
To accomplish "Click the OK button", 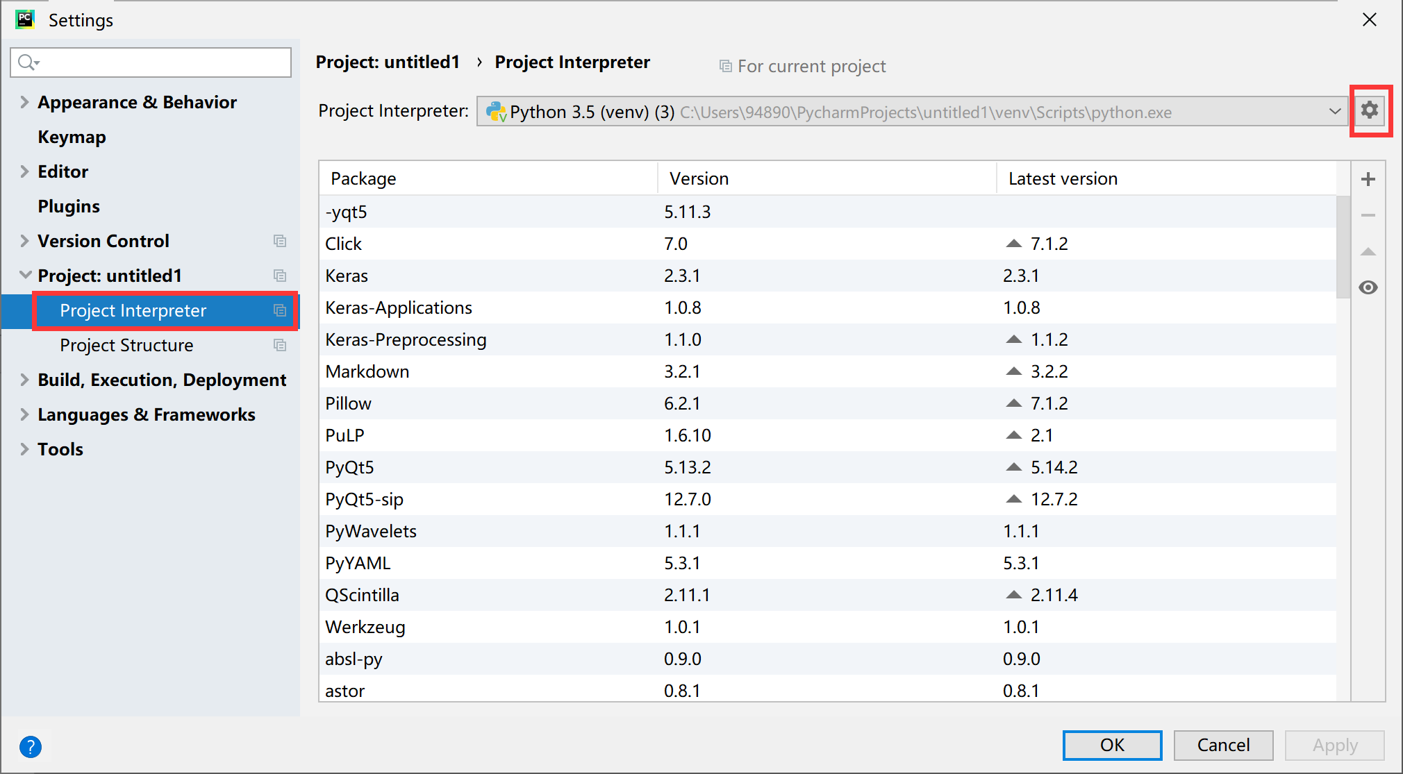I will click(x=1112, y=745).
